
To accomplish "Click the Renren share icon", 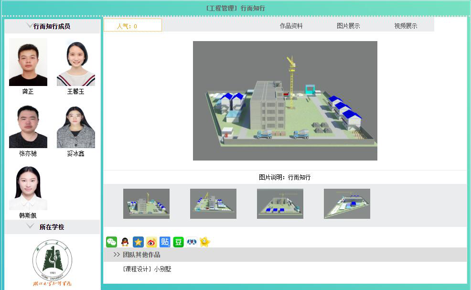I will [192, 242].
